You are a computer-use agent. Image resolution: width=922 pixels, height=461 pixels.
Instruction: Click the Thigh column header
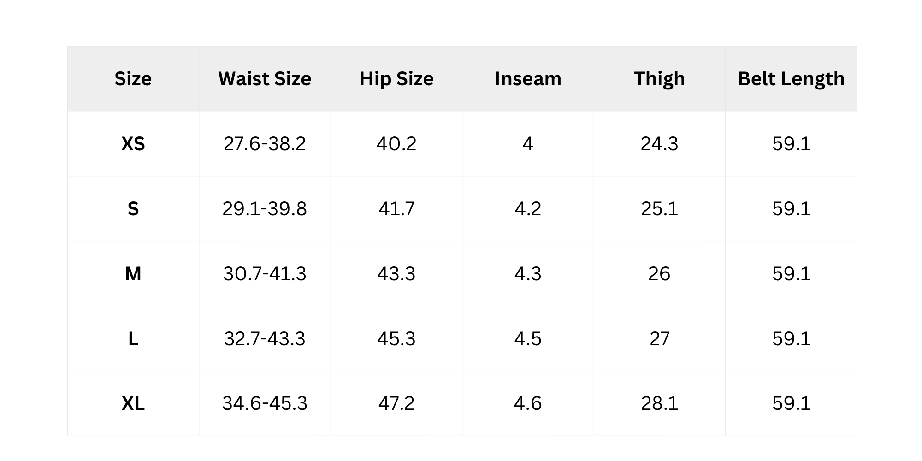(x=659, y=79)
